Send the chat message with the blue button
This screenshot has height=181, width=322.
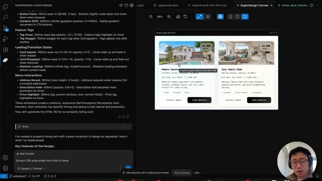128,168
